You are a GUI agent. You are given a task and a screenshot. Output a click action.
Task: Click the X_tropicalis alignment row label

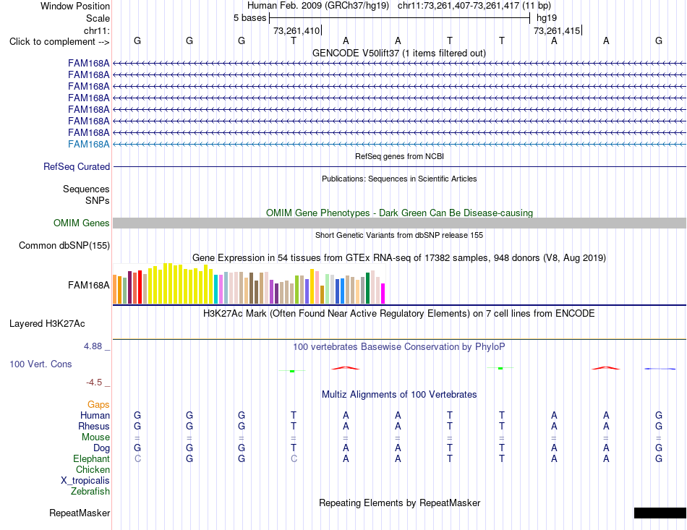(x=85, y=481)
